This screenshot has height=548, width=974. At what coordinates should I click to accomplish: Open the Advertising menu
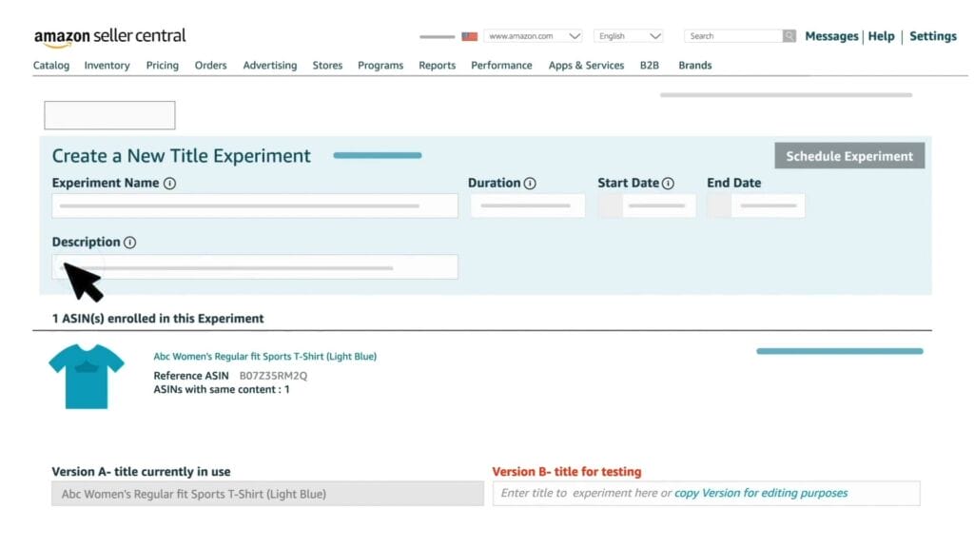click(269, 66)
